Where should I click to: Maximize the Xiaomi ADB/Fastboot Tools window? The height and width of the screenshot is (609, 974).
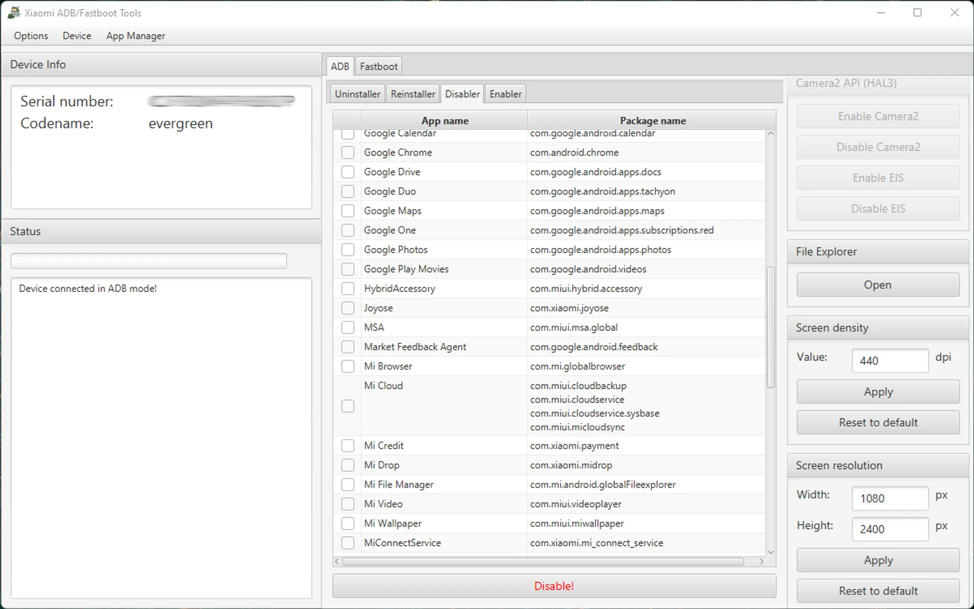click(x=917, y=13)
